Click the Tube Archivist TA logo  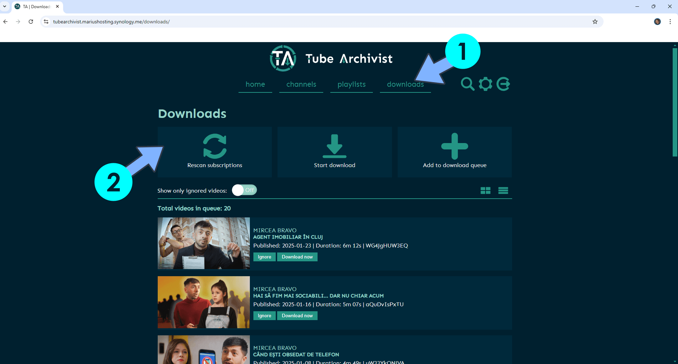coord(283,58)
